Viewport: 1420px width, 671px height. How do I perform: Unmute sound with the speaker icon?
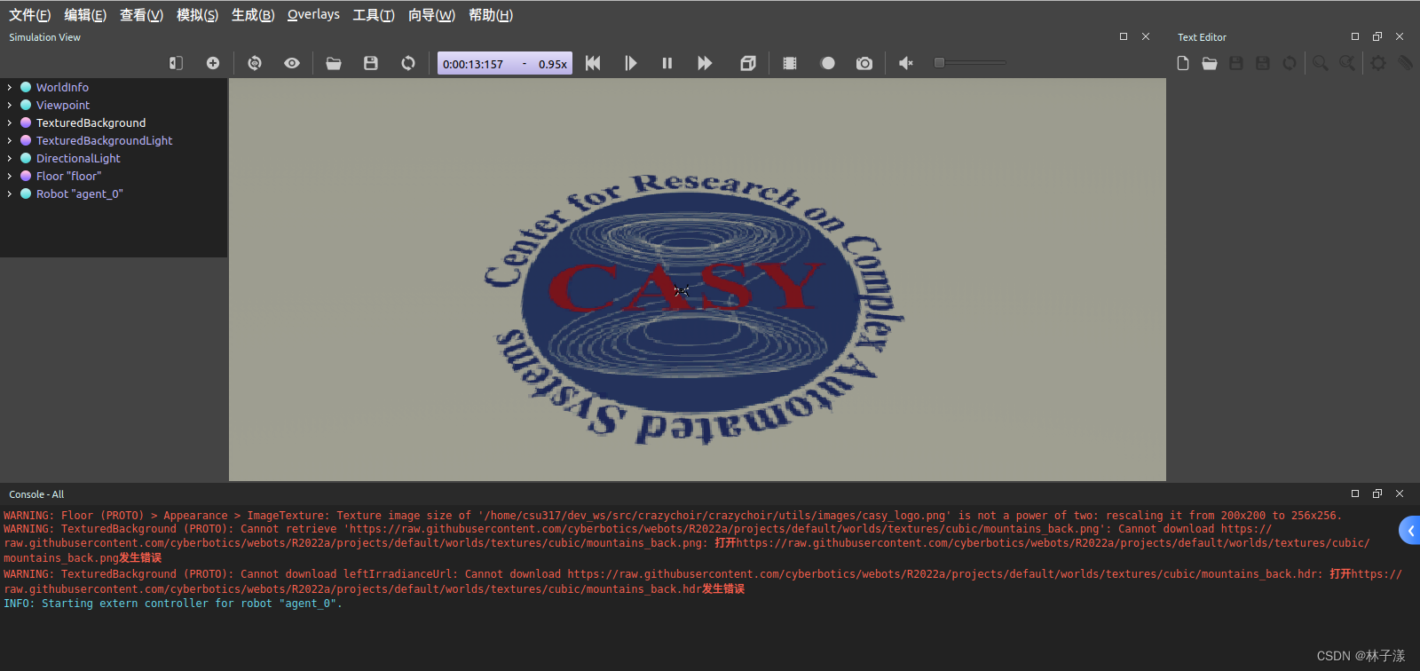point(906,63)
